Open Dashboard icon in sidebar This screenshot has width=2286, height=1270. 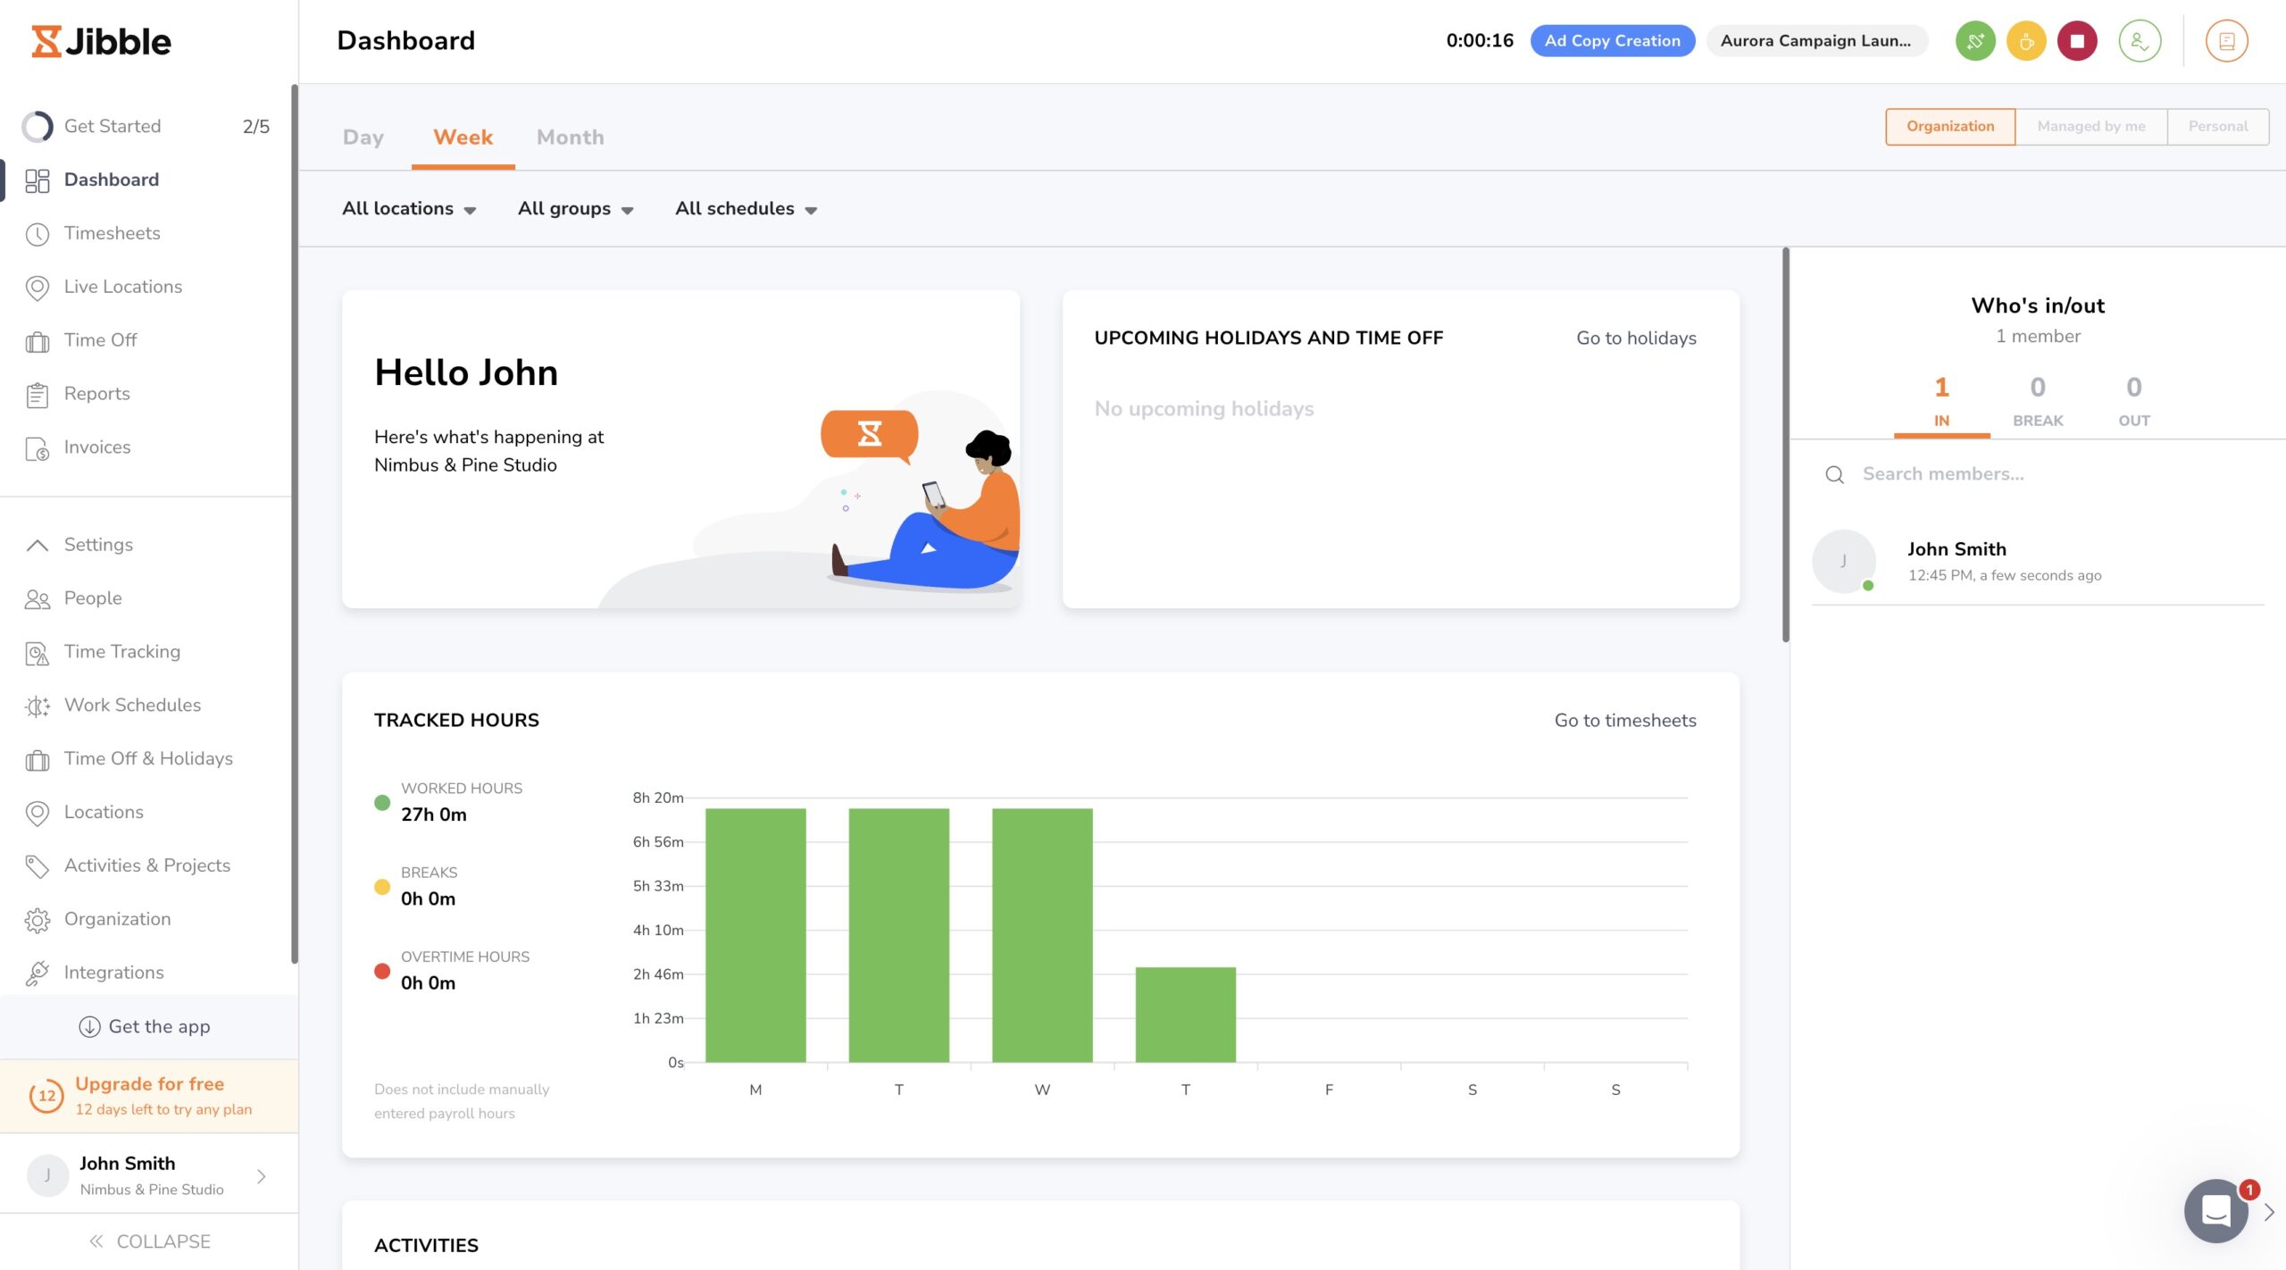(x=38, y=180)
